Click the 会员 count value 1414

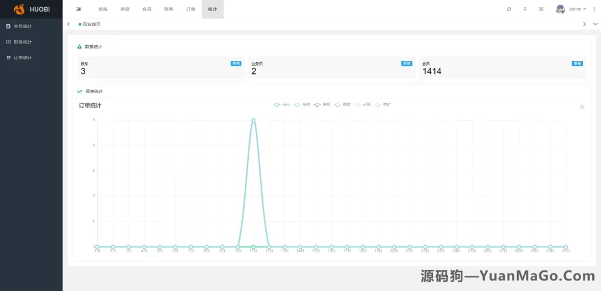click(x=432, y=71)
